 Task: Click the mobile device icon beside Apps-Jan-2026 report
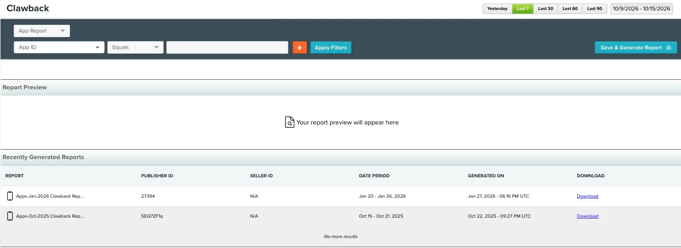click(x=10, y=196)
